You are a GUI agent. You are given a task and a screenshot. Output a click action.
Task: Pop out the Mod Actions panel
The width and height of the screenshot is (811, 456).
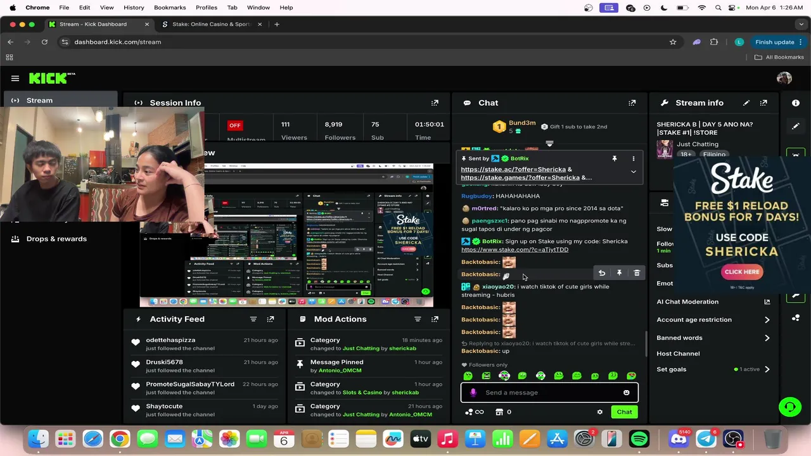point(435,319)
